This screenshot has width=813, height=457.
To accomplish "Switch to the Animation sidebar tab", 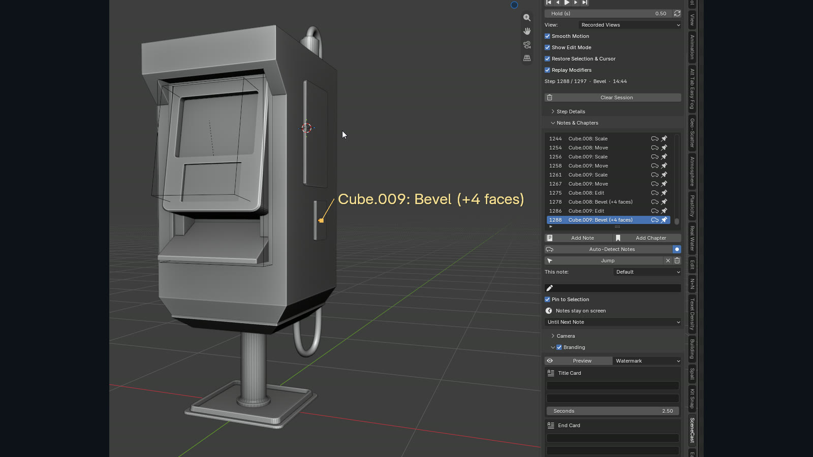I will [x=692, y=47].
